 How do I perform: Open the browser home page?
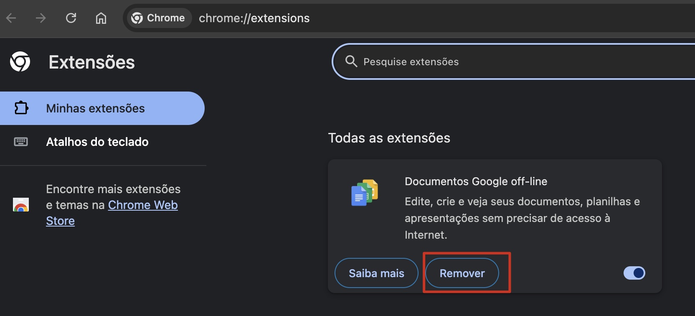100,18
